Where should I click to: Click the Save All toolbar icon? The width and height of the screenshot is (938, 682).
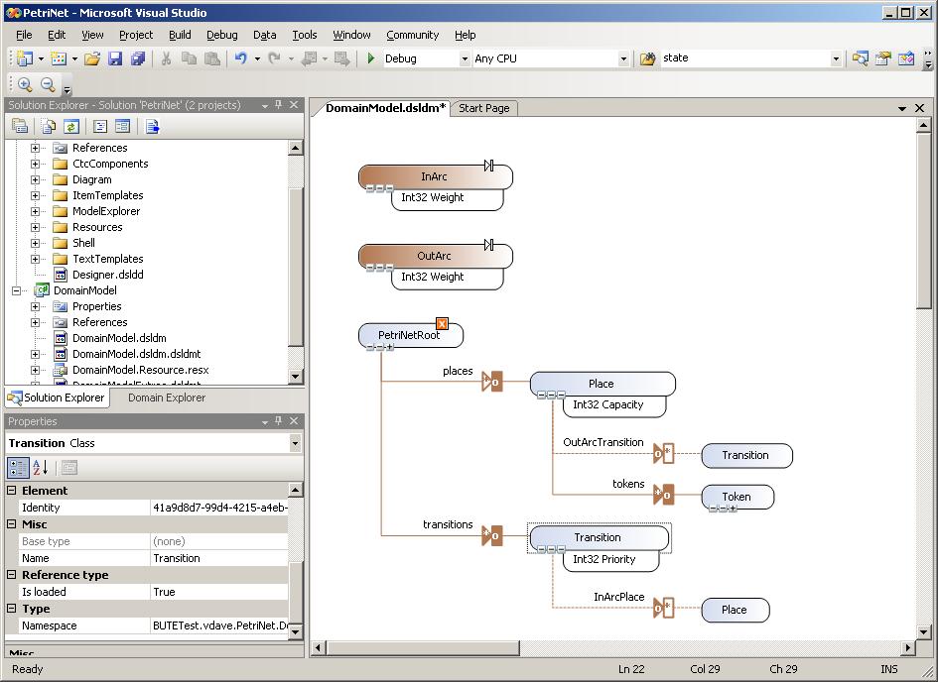[x=138, y=58]
